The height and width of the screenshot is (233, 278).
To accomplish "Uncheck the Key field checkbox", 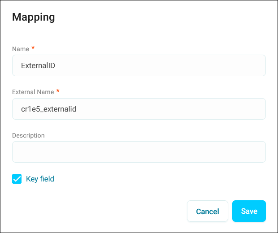I will click(17, 179).
